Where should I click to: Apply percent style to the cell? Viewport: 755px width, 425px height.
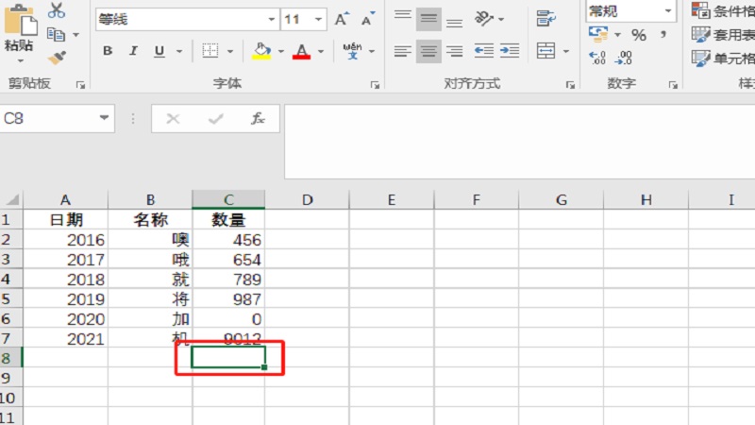tap(639, 35)
